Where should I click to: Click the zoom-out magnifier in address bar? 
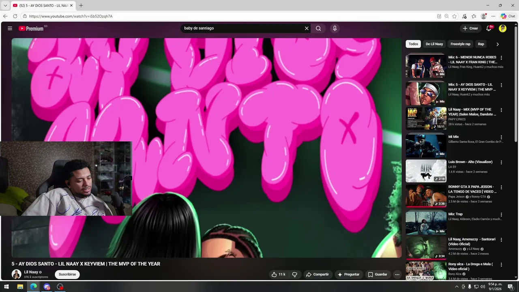click(446, 16)
